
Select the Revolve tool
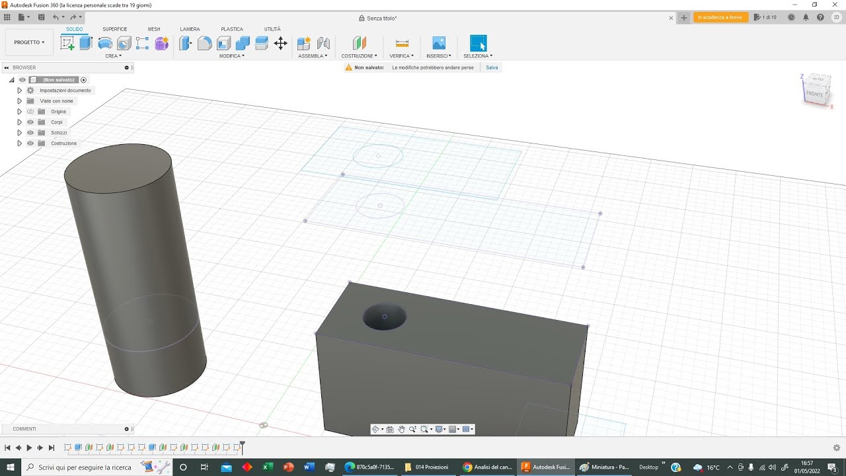105,44
